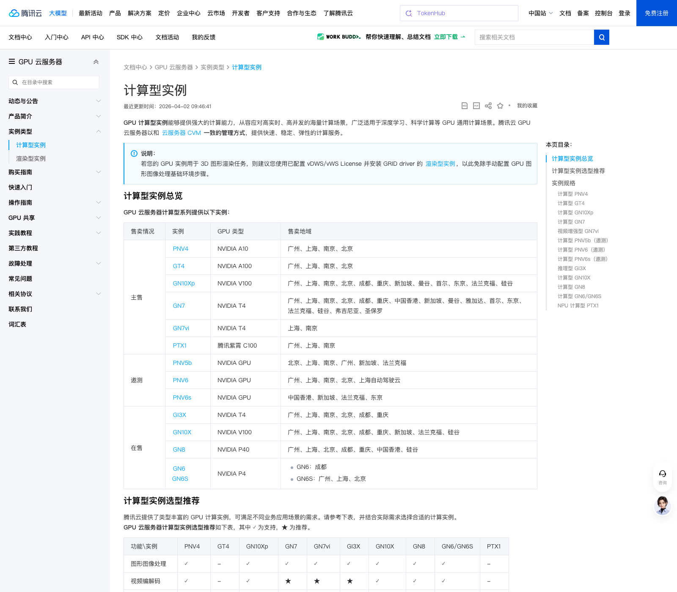Open GN10Xp instance link

[x=184, y=283]
